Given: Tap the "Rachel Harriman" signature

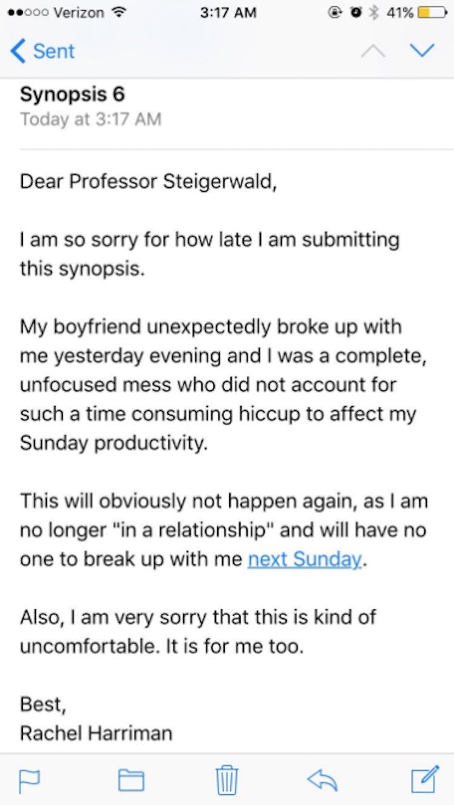Looking at the screenshot, I should (x=96, y=733).
